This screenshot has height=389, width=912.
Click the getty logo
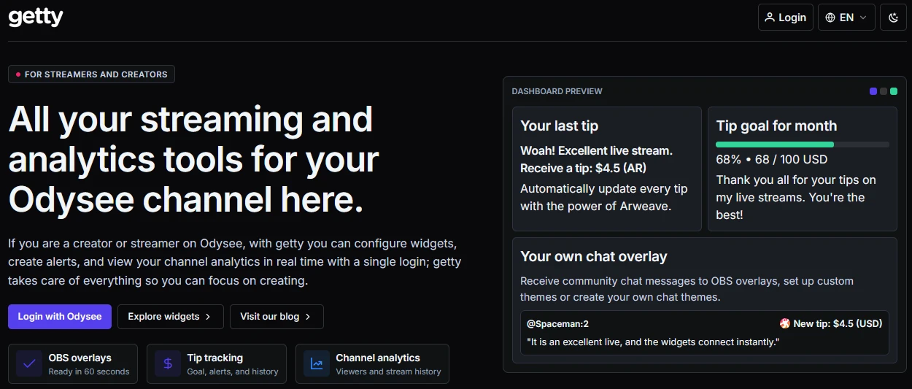(35, 16)
